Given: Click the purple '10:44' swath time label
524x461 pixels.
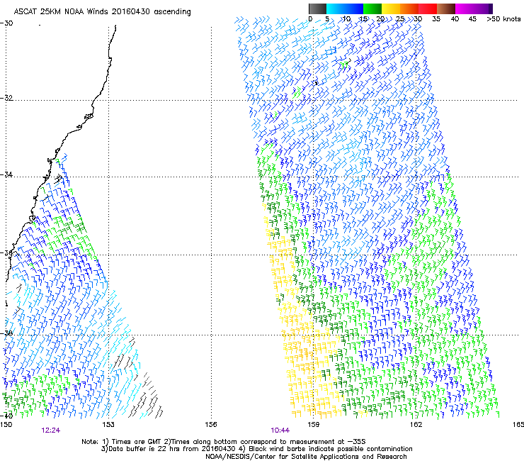Looking at the screenshot, I should click(x=280, y=431).
